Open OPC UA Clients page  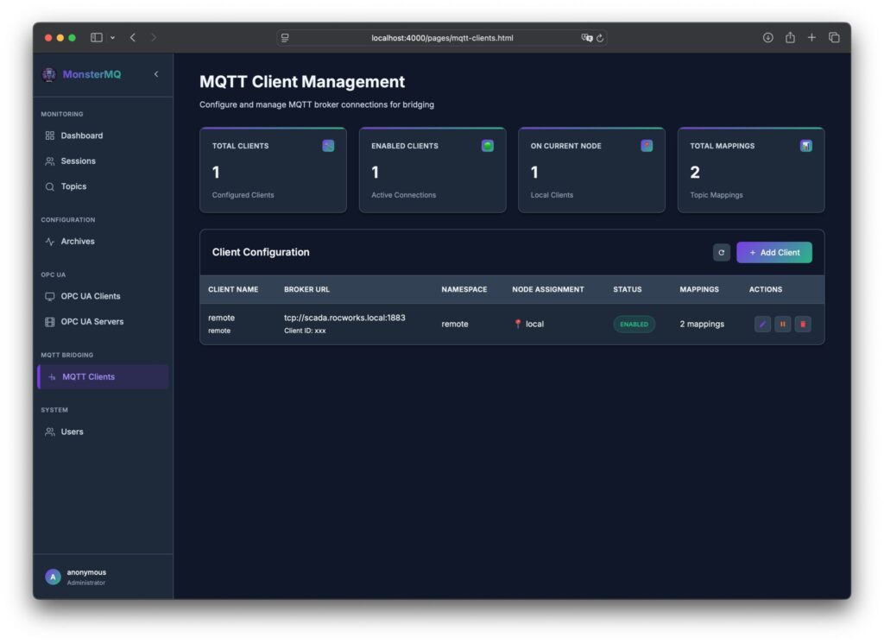coord(90,296)
